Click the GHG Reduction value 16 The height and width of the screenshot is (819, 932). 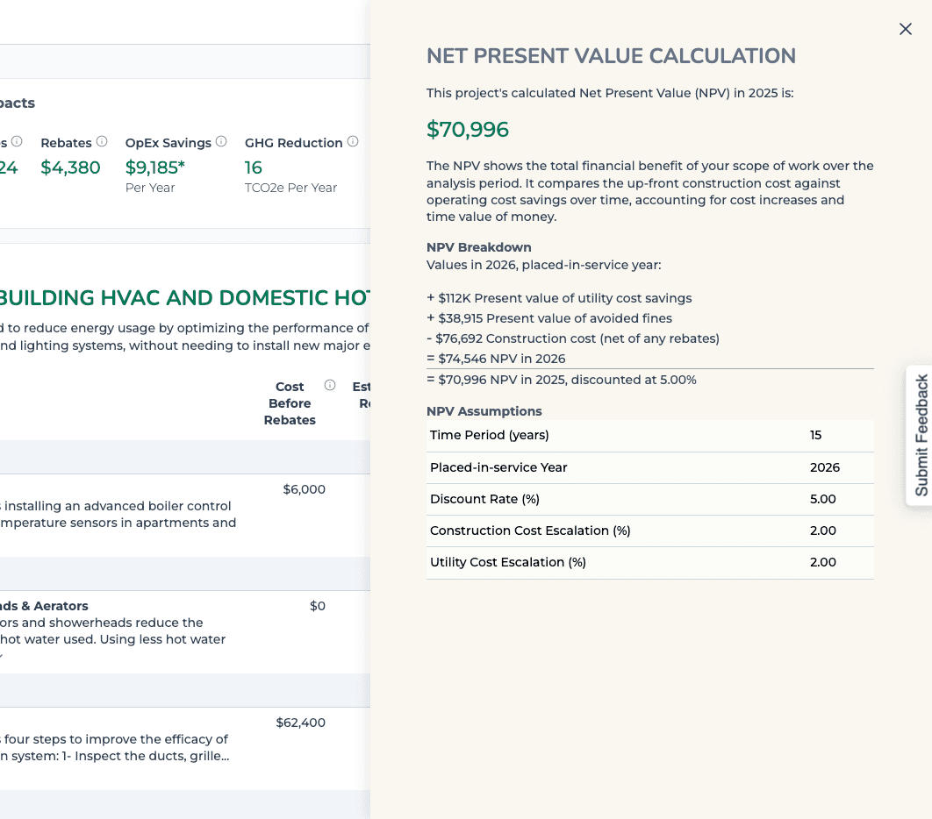(254, 167)
